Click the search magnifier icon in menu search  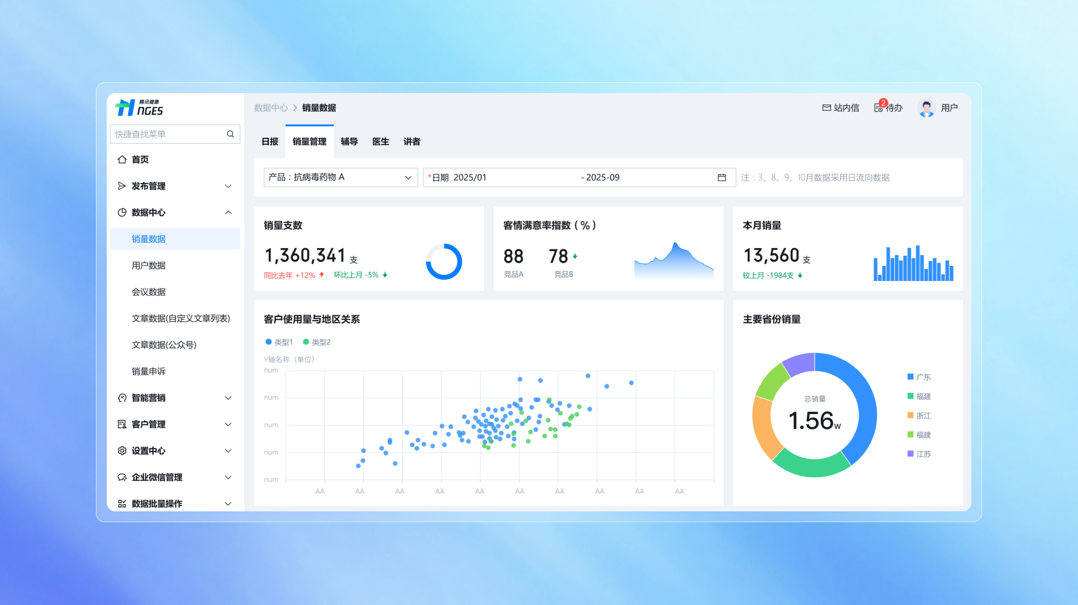tap(230, 134)
